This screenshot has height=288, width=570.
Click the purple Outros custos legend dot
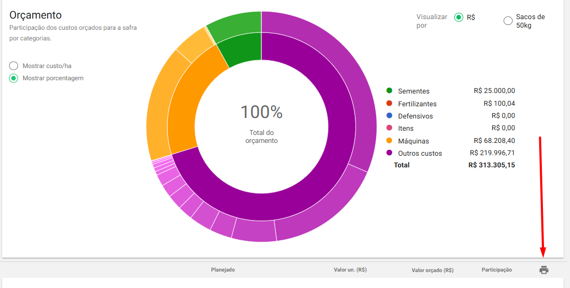pyautogui.click(x=389, y=153)
